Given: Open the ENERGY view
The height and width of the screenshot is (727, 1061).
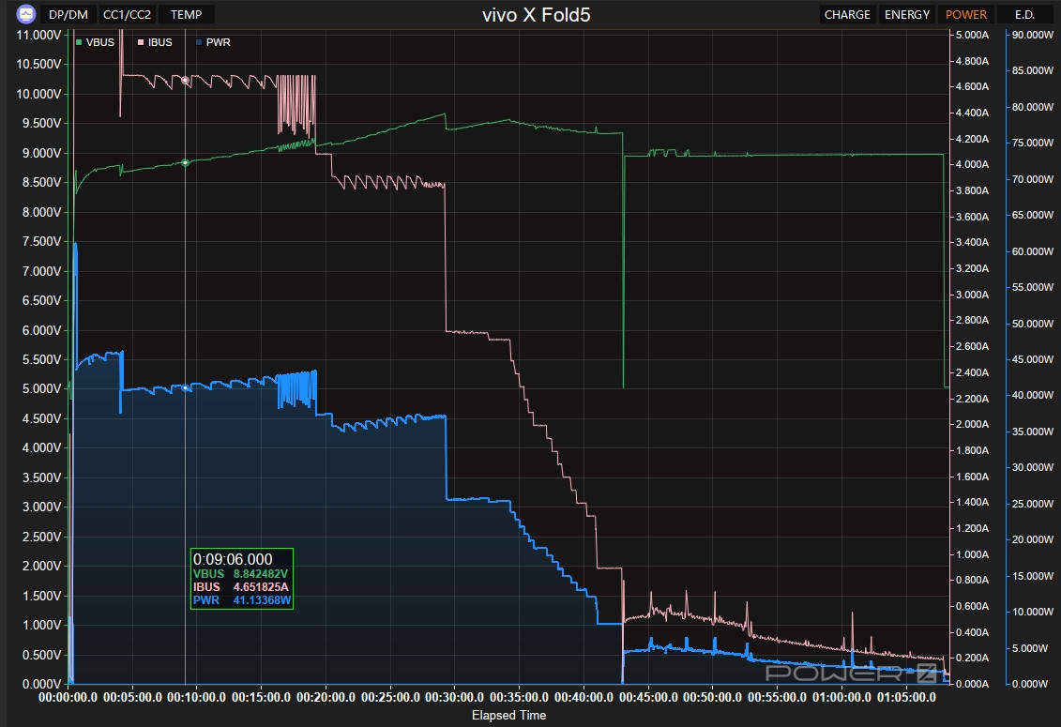Looking at the screenshot, I should 907,14.
